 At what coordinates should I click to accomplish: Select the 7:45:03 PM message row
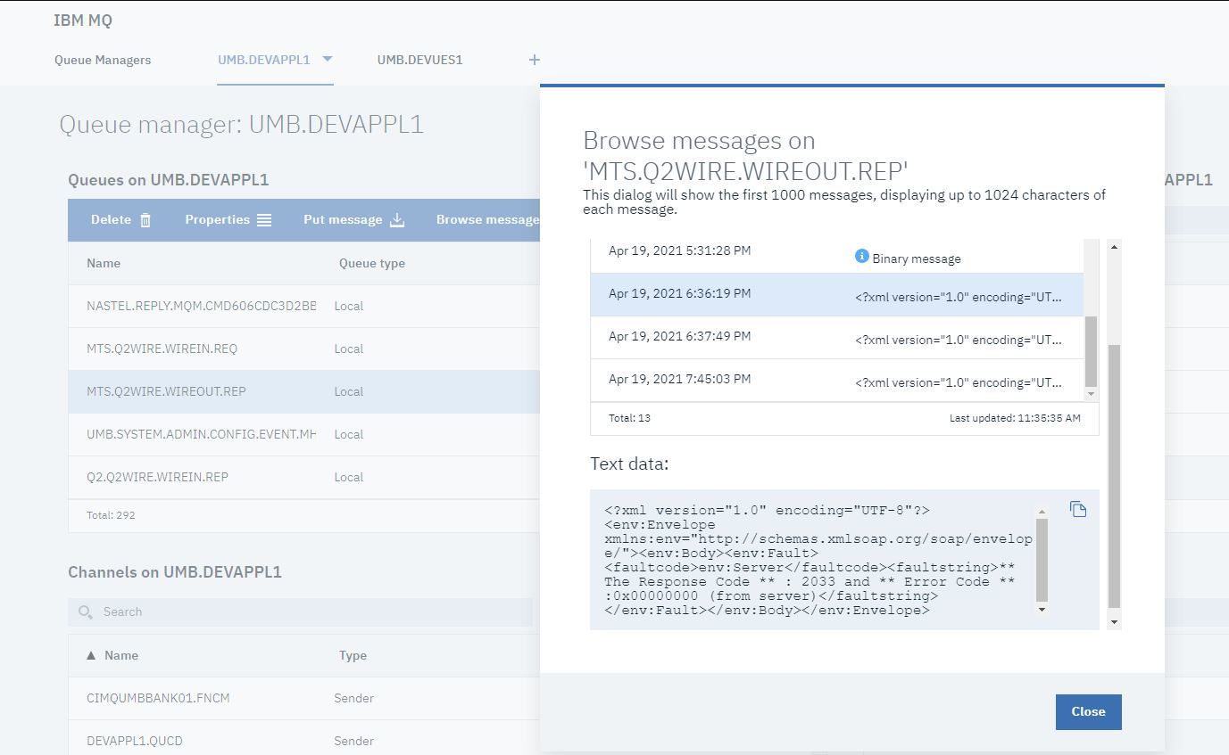tap(836, 381)
